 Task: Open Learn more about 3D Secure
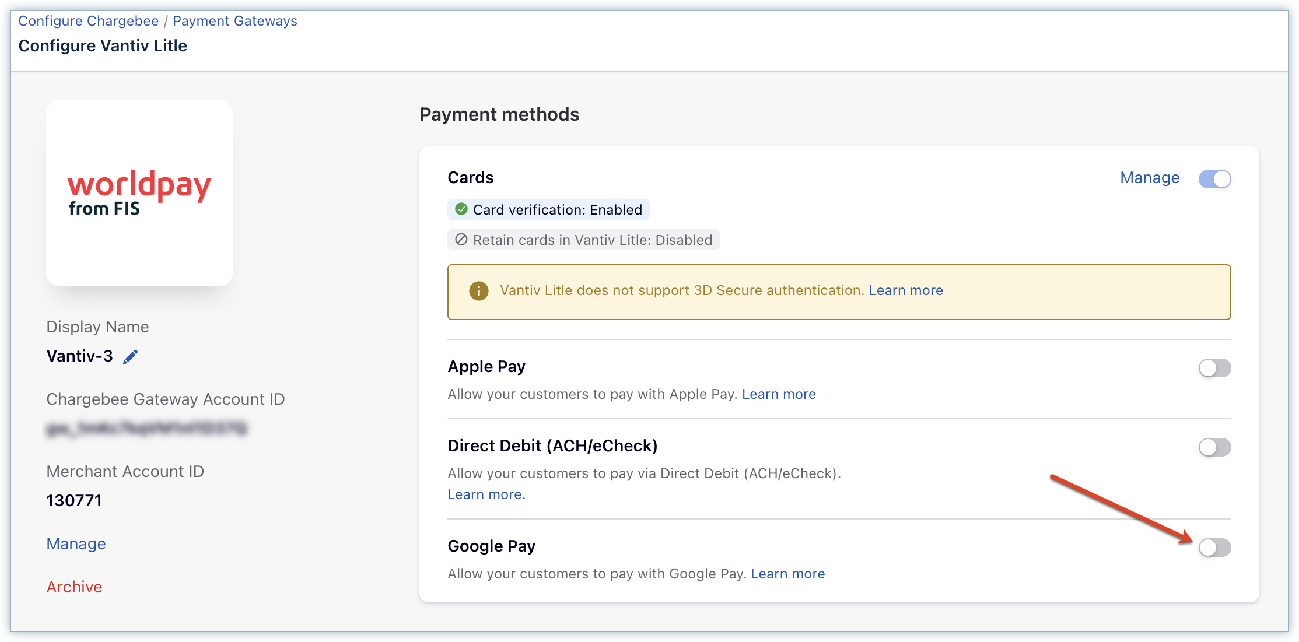coord(906,290)
